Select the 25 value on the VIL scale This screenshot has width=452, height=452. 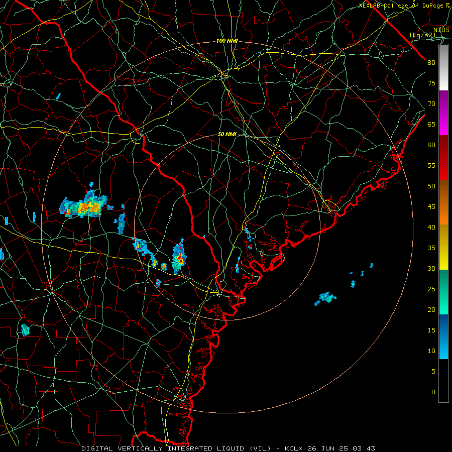(431, 289)
